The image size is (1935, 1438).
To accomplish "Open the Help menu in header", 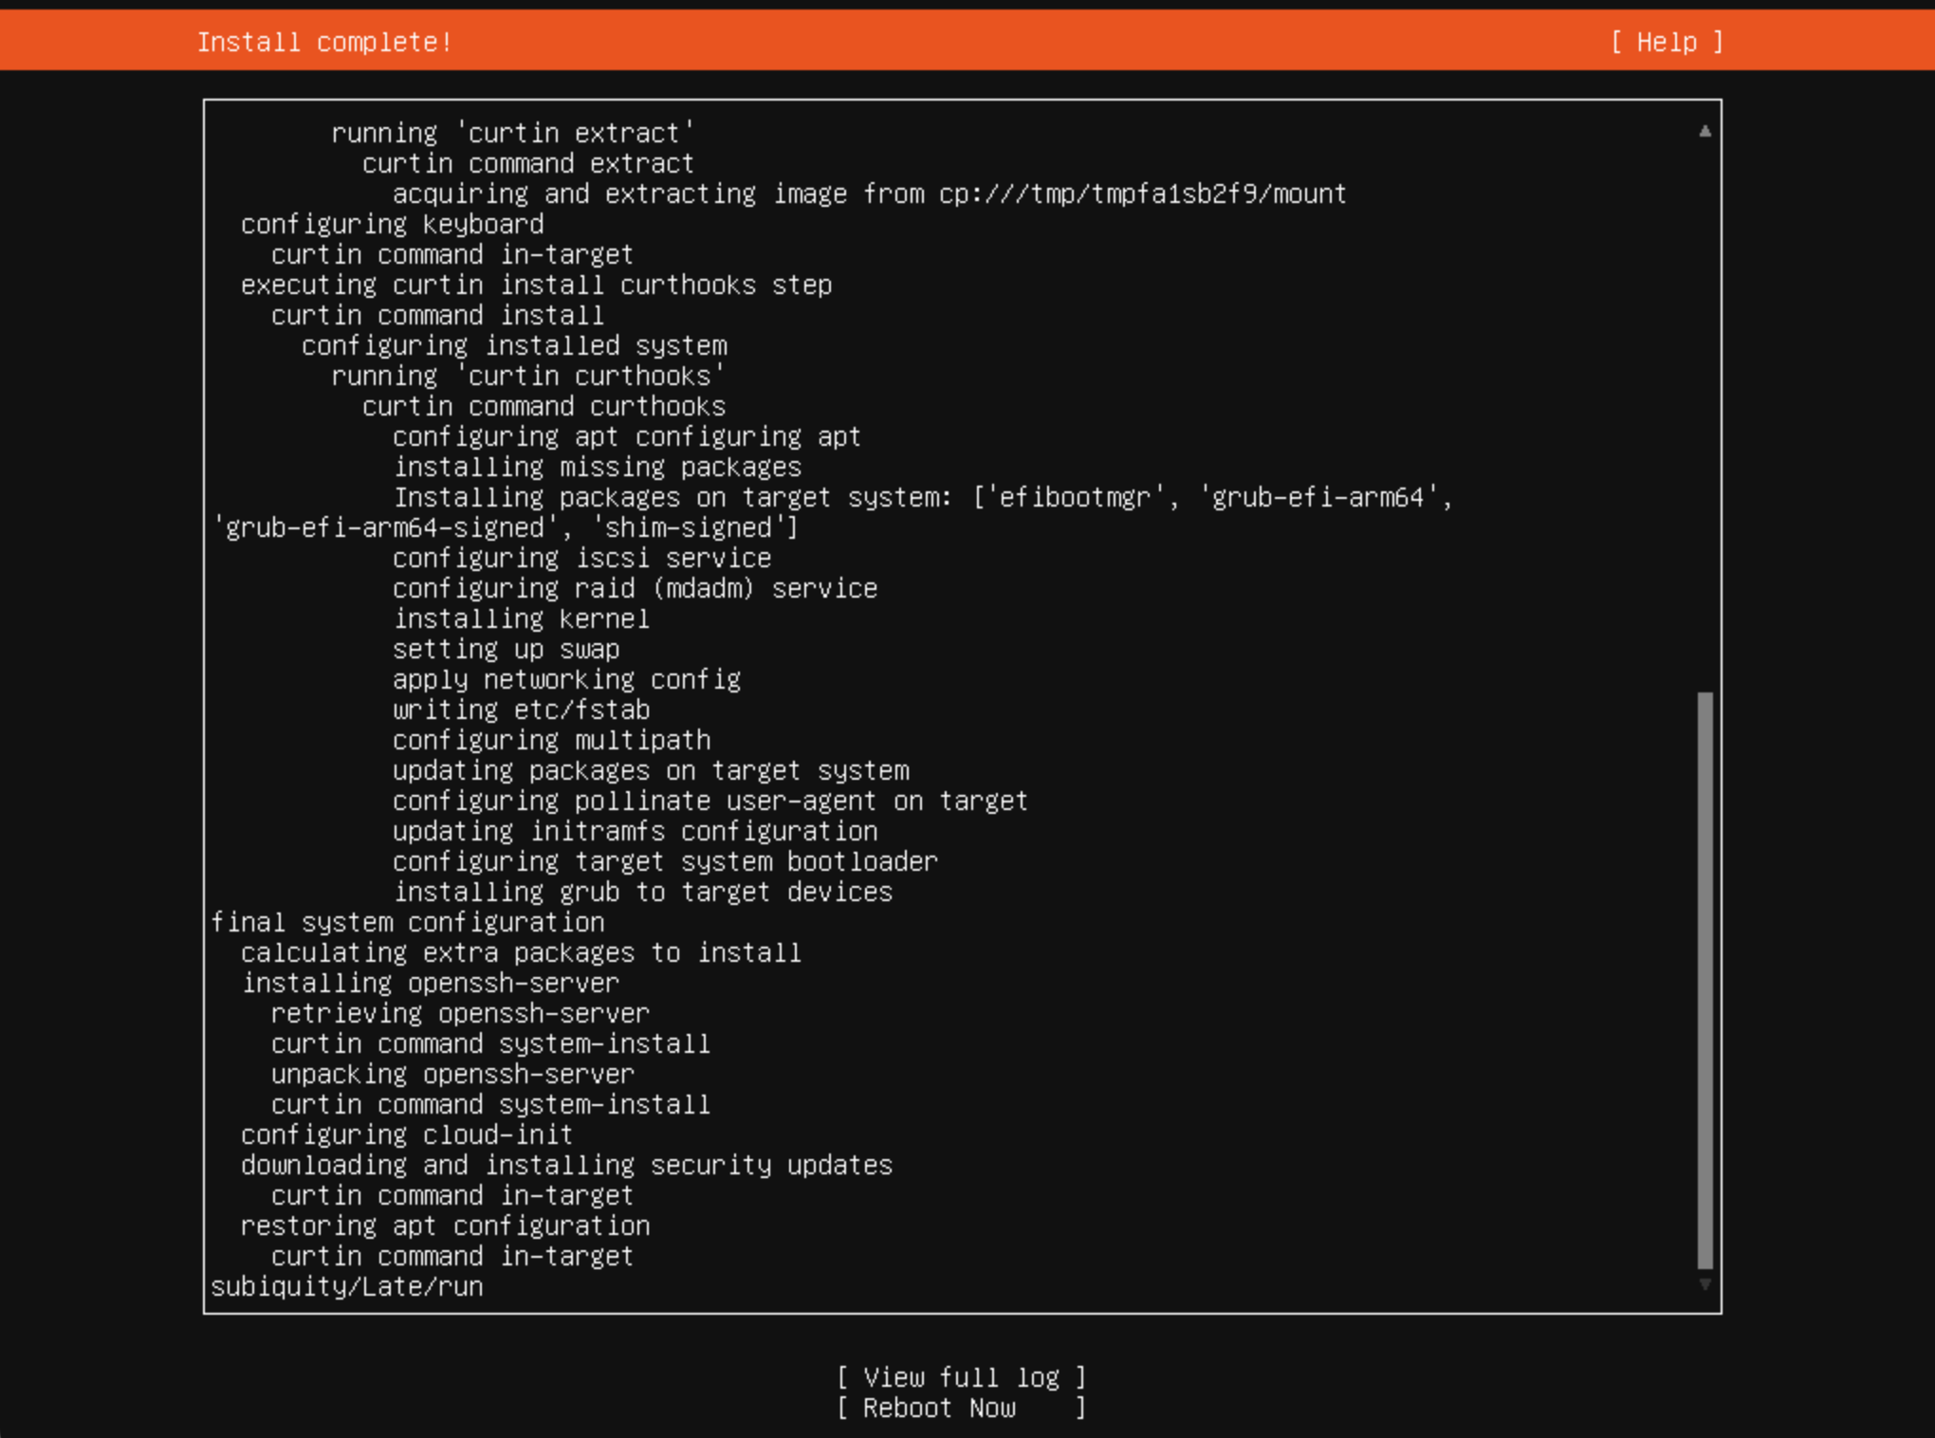I will [1667, 42].
